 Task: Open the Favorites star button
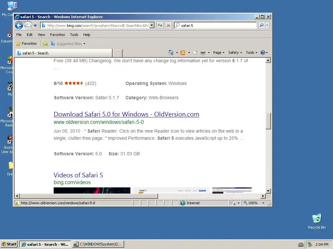[26, 43]
